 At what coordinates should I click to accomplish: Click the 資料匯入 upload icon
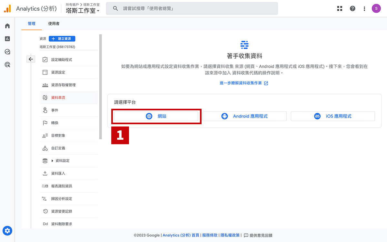pyautogui.click(x=45, y=173)
